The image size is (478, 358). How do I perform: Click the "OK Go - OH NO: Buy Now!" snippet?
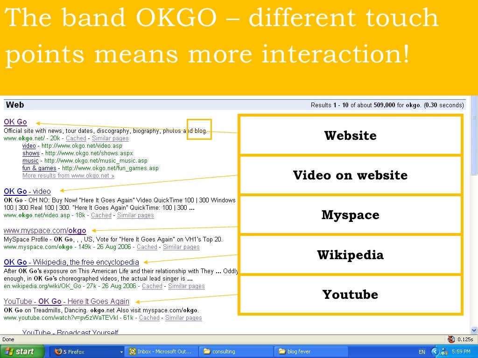119,204
